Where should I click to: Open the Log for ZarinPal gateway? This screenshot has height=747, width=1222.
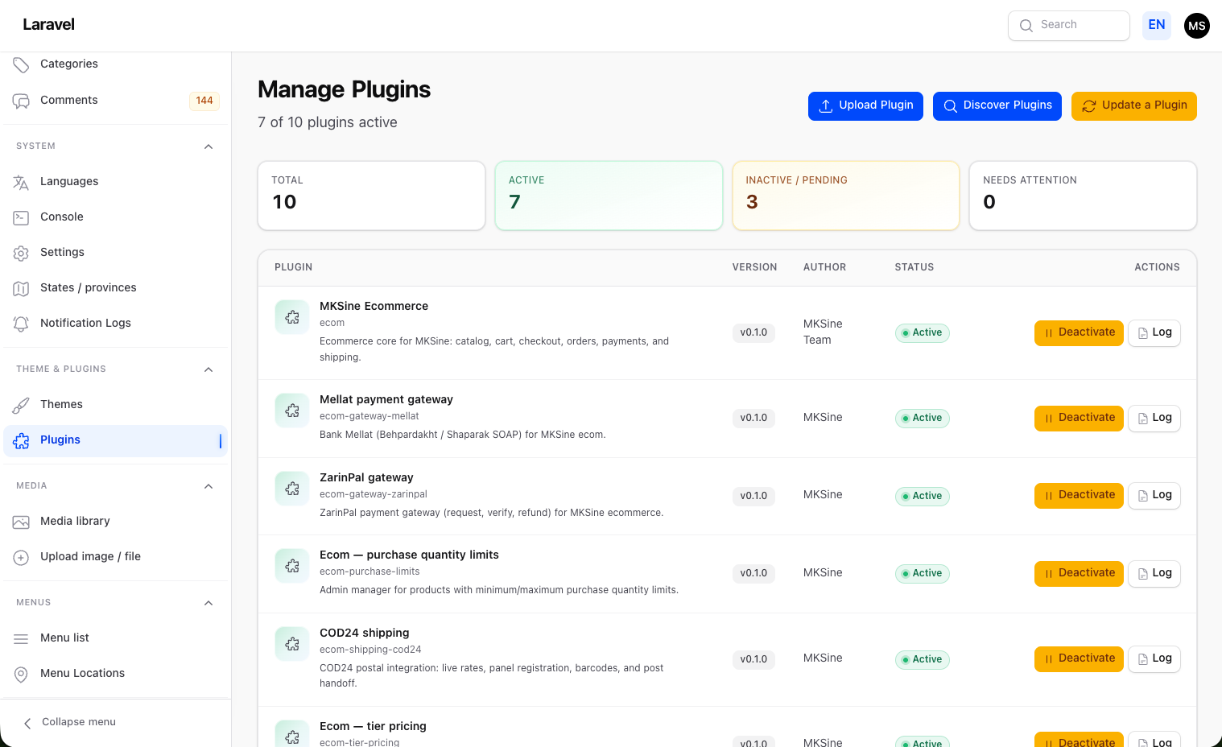pos(1154,496)
